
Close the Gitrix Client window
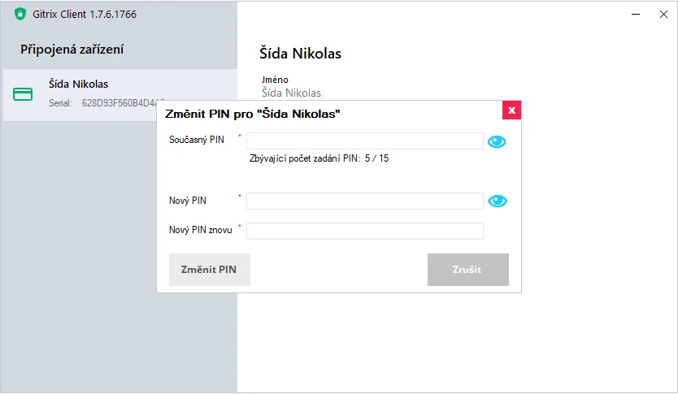click(x=663, y=13)
